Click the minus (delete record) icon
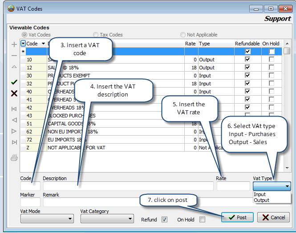The image size is (296, 233). point(14,55)
